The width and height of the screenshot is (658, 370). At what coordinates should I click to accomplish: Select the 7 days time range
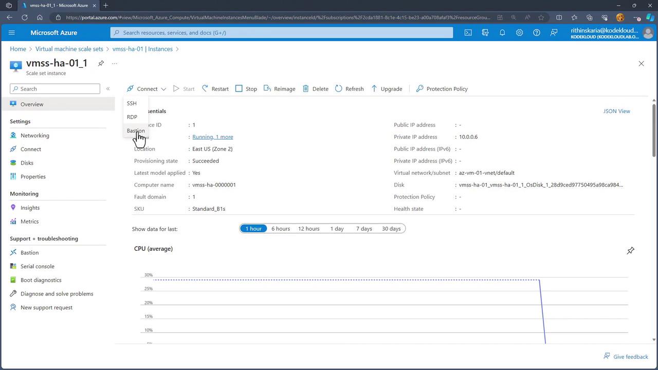pos(364,229)
